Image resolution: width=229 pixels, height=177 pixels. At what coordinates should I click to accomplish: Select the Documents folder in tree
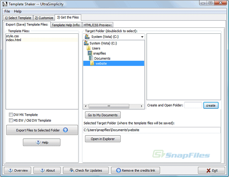click(x=102, y=58)
